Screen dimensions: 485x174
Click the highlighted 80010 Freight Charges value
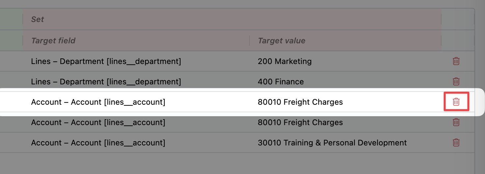300,102
